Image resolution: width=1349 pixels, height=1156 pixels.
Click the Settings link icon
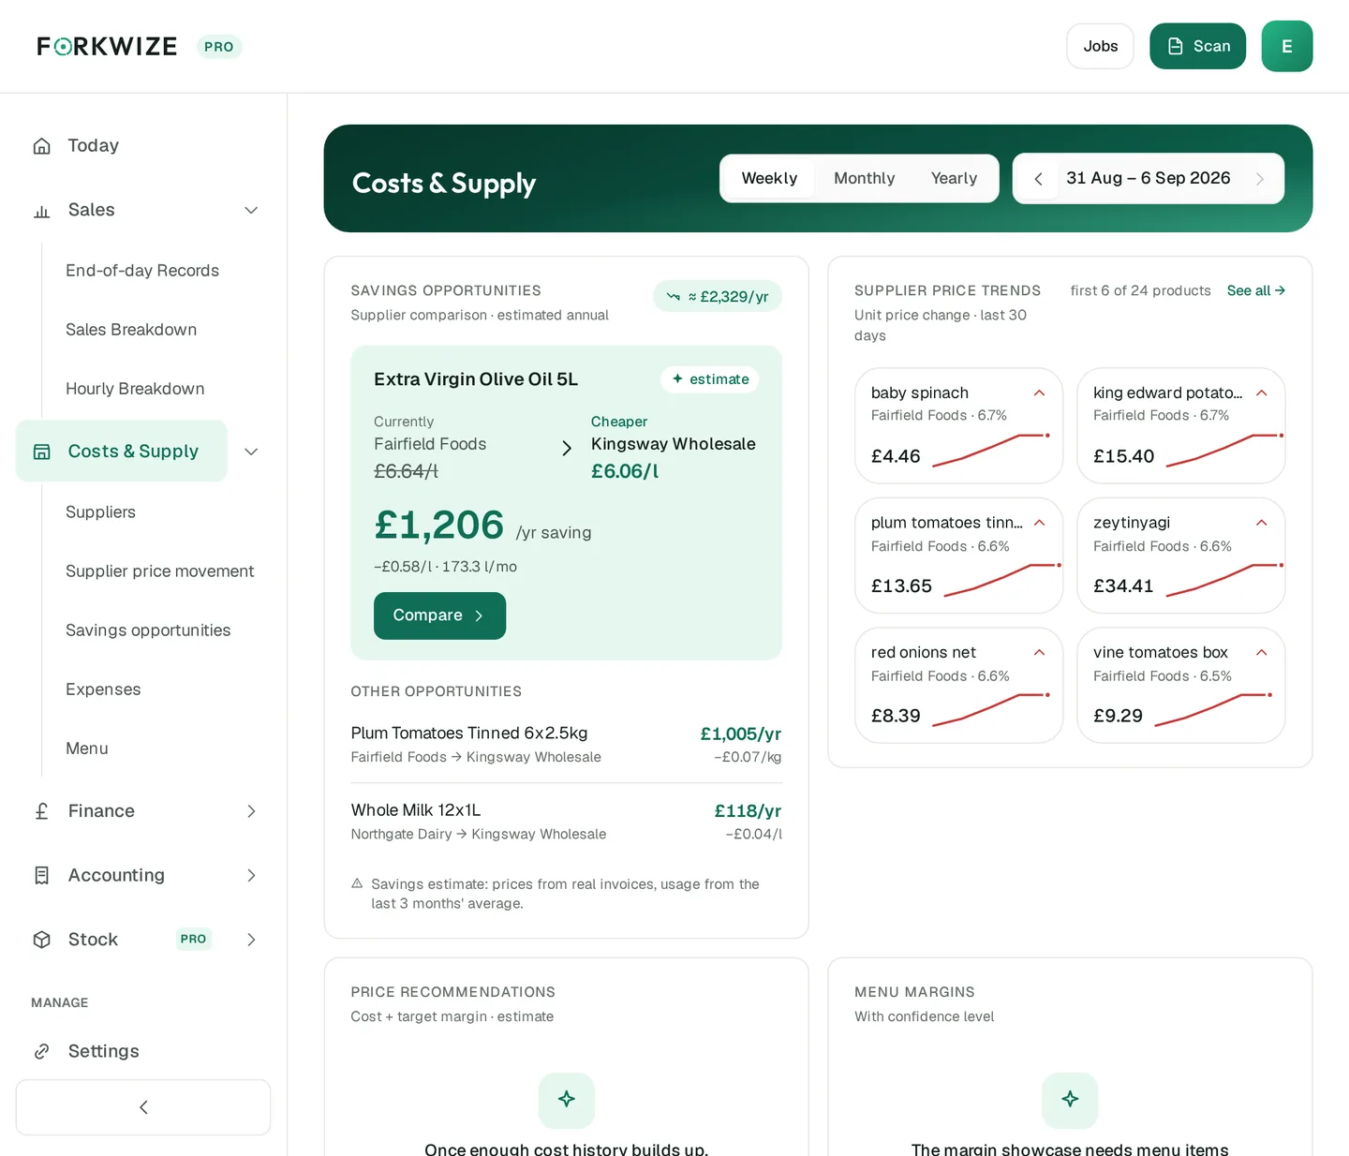[x=41, y=1051]
